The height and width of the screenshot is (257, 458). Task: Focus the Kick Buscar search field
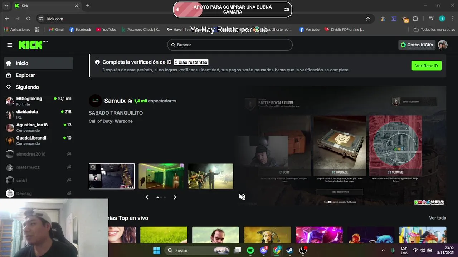coord(230,45)
